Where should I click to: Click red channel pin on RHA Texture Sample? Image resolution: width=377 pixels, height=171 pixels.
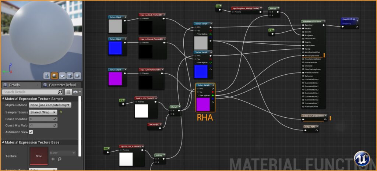(213, 92)
